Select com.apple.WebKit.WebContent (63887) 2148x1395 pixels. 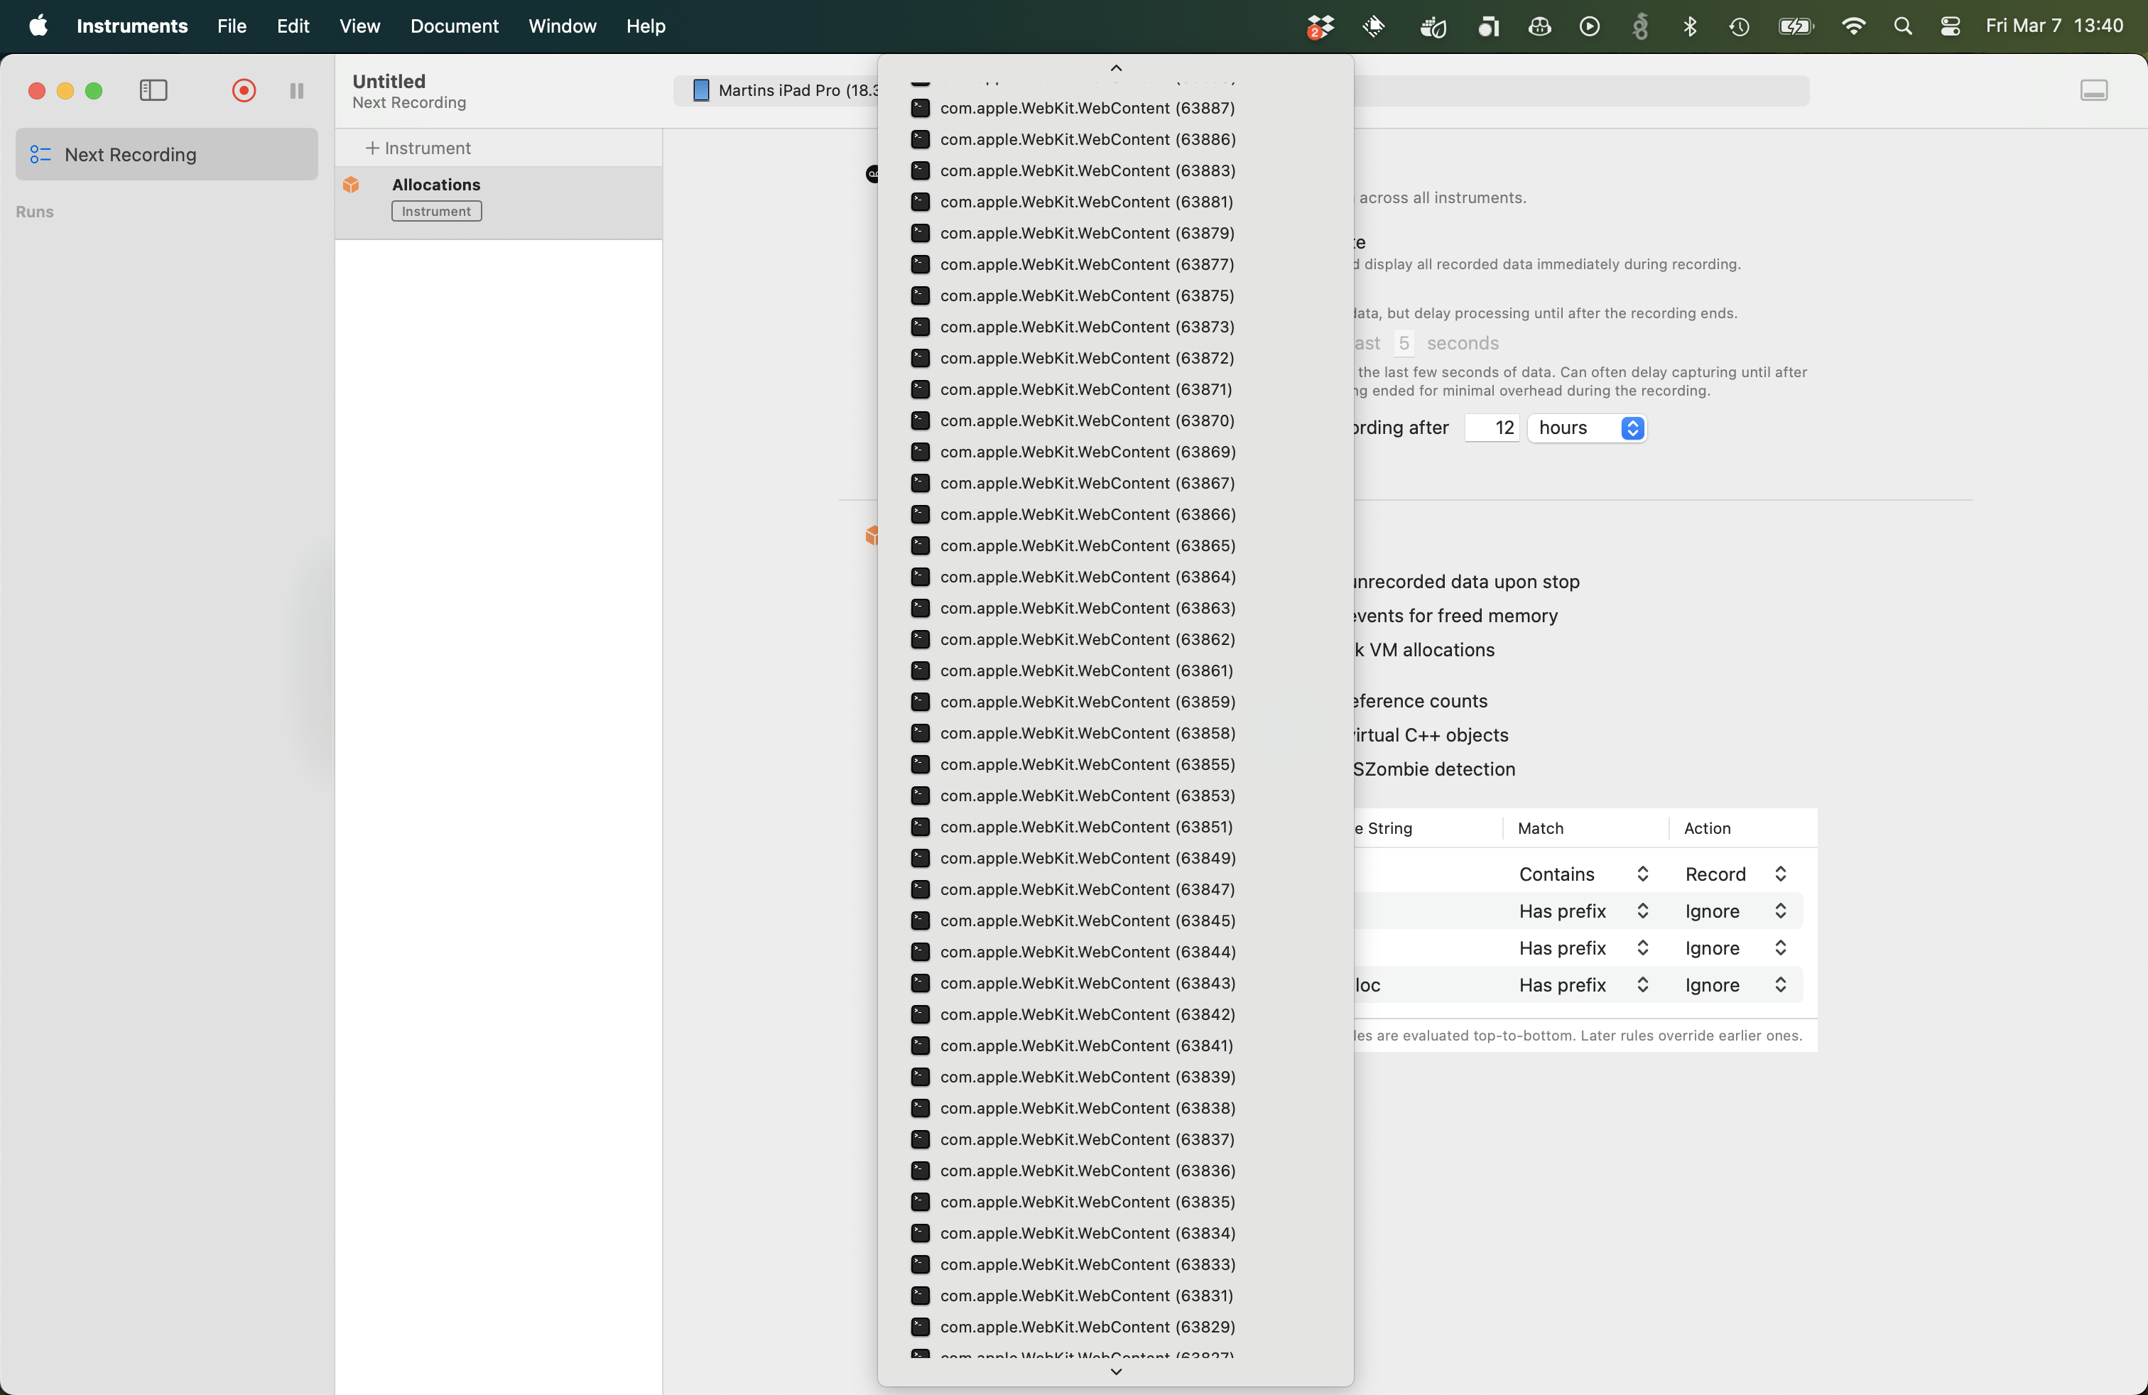pyautogui.click(x=1115, y=108)
